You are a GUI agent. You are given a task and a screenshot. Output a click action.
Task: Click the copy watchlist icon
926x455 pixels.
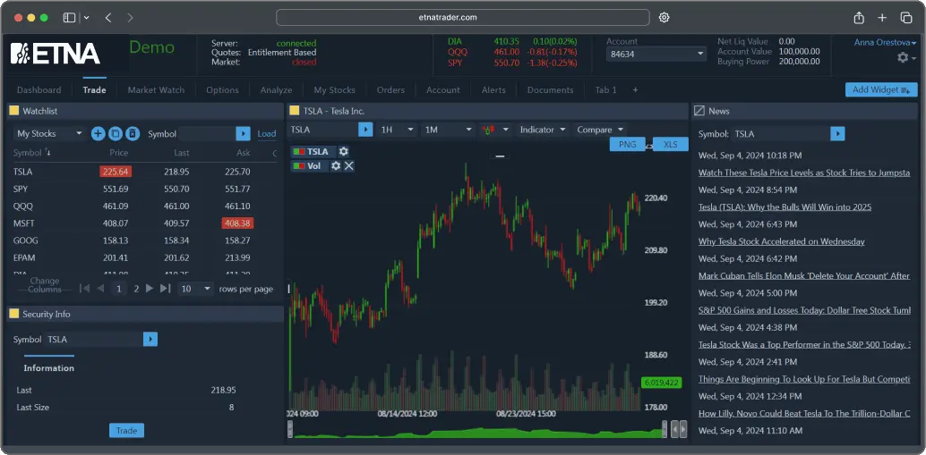click(116, 134)
